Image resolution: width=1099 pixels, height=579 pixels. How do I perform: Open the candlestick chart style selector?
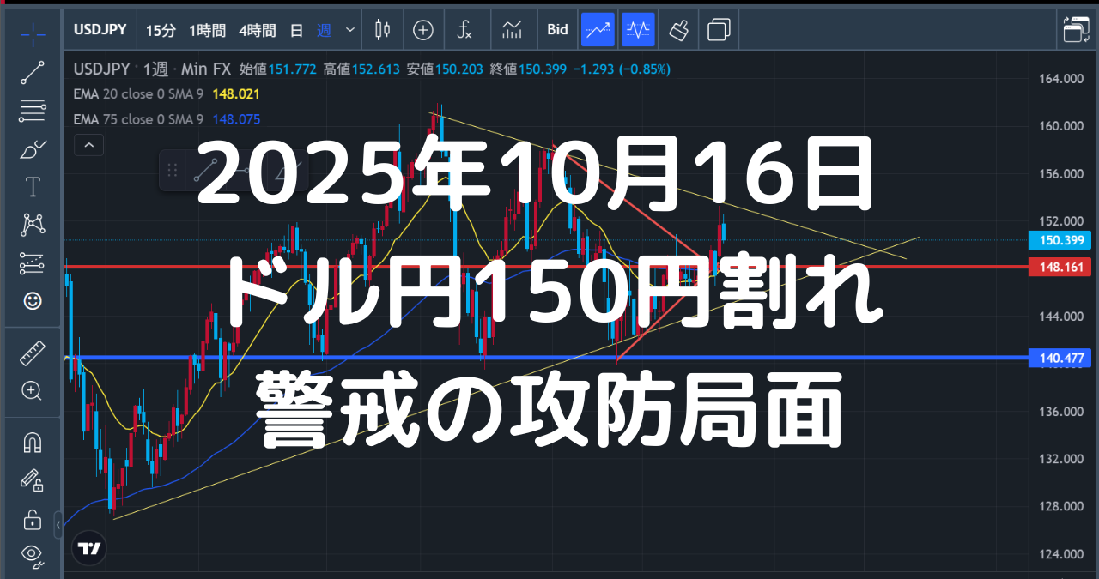(x=382, y=30)
